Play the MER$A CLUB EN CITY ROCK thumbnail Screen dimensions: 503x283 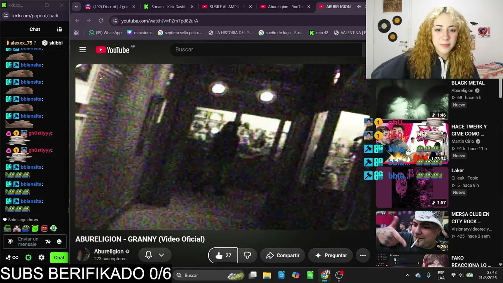[412, 231]
